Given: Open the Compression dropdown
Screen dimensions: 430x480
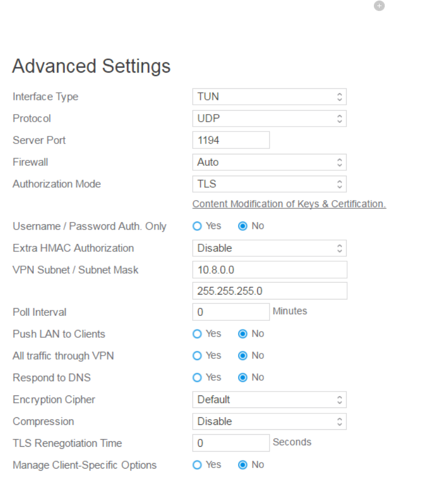Looking at the screenshot, I should [269, 422].
